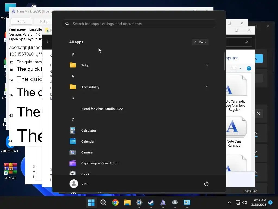
Task: Select the letter B section header
Action: click(73, 98)
